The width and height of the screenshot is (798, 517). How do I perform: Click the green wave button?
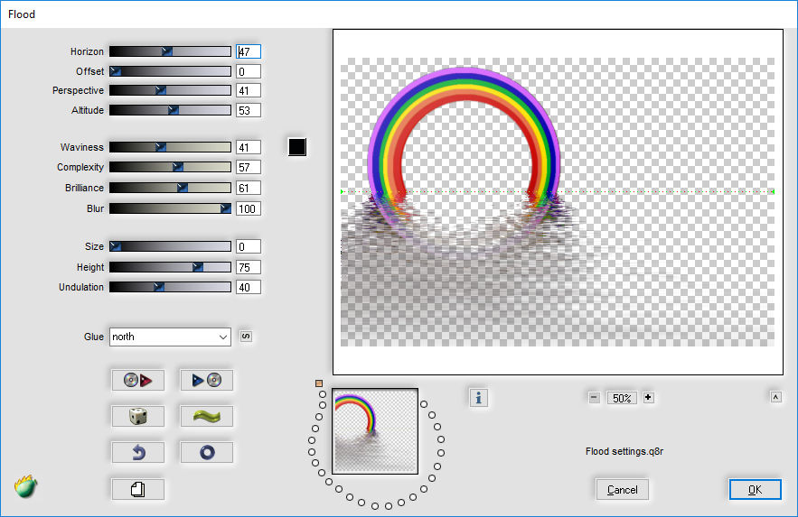point(207,416)
